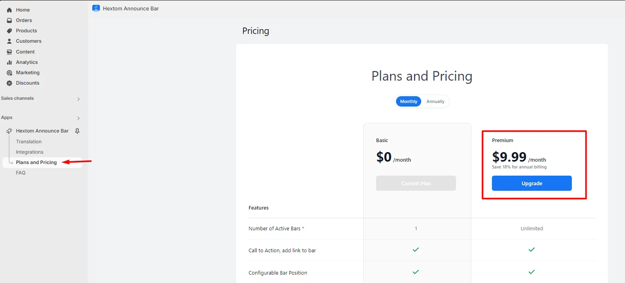Unpin Hextom Announce Bar with pin icon

point(78,131)
